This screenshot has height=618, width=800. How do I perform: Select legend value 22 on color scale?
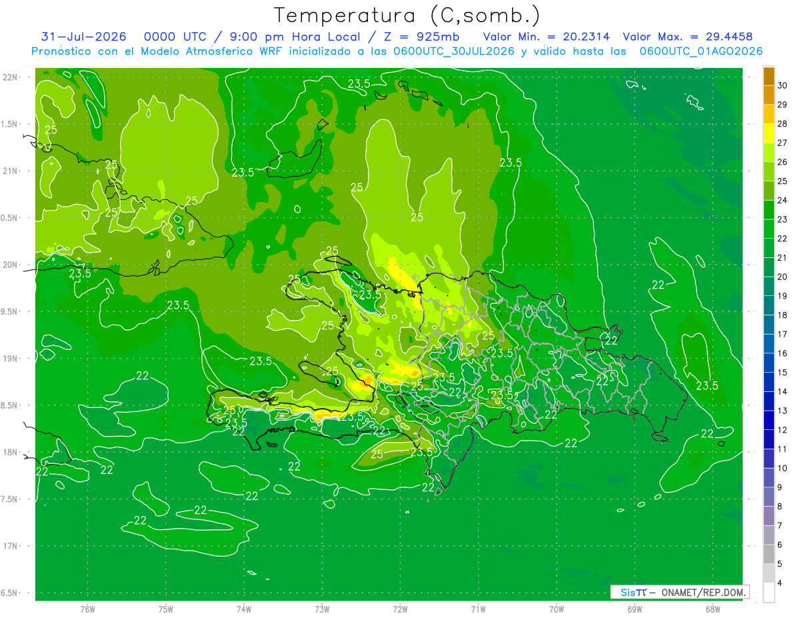[x=782, y=239]
